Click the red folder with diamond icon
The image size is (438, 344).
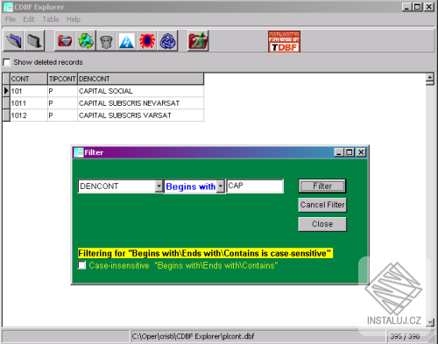(65, 41)
